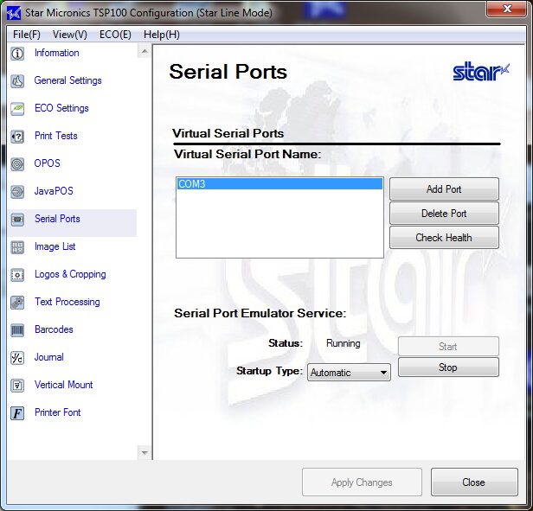Select the Serial Ports sidebar entry
Image resolution: width=533 pixels, height=511 pixels.
coord(57,219)
